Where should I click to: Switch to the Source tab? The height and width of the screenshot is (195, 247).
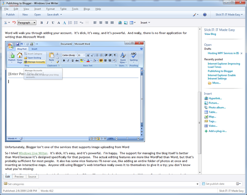(32, 177)
